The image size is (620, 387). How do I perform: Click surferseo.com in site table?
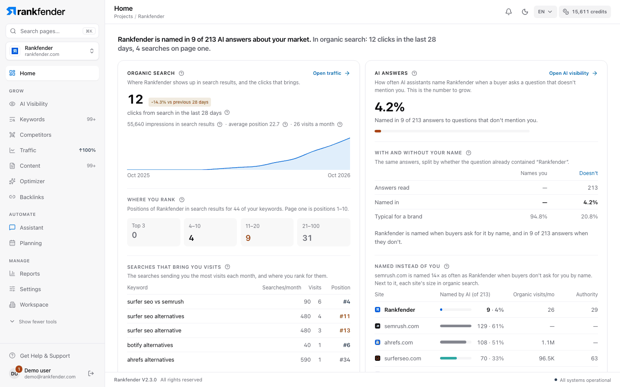[x=403, y=358]
